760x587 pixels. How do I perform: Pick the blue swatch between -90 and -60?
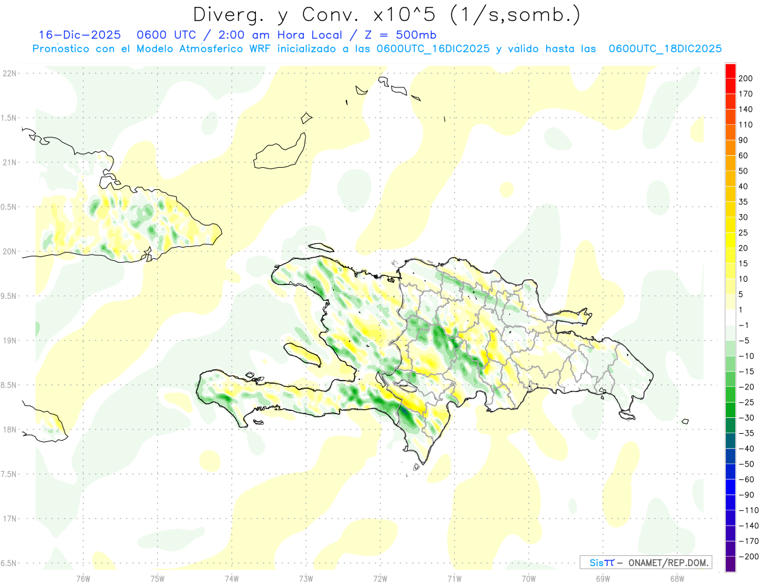pos(730,488)
